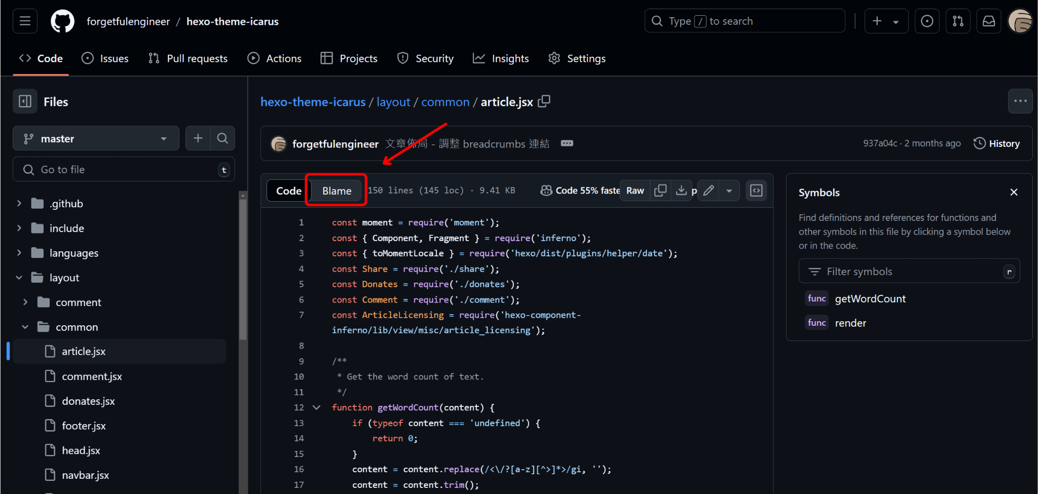This screenshot has height=494, width=1038.
Task: Collapse the getWordCount code fold at line 12
Action: tap(316, 407)
